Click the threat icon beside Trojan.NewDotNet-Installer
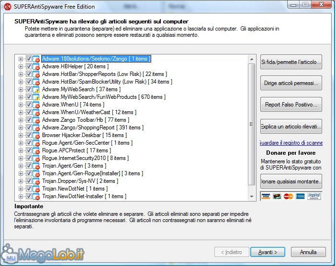 tap(36, 197)
